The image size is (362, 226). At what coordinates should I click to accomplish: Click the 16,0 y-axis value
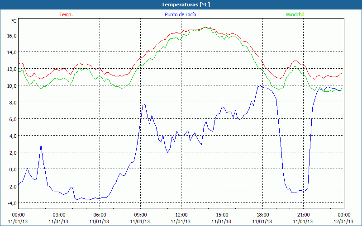[12, 36]
